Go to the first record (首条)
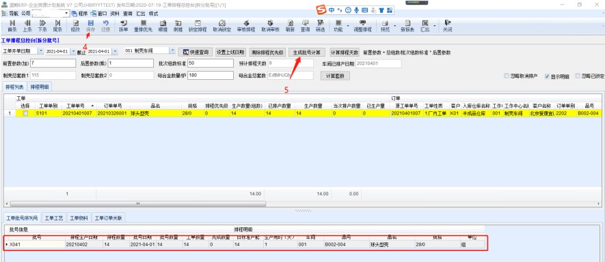605x262 pixels. tap(12, 26)
